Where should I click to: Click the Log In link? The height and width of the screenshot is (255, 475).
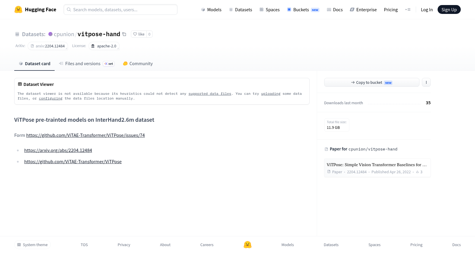coord(427,9)
